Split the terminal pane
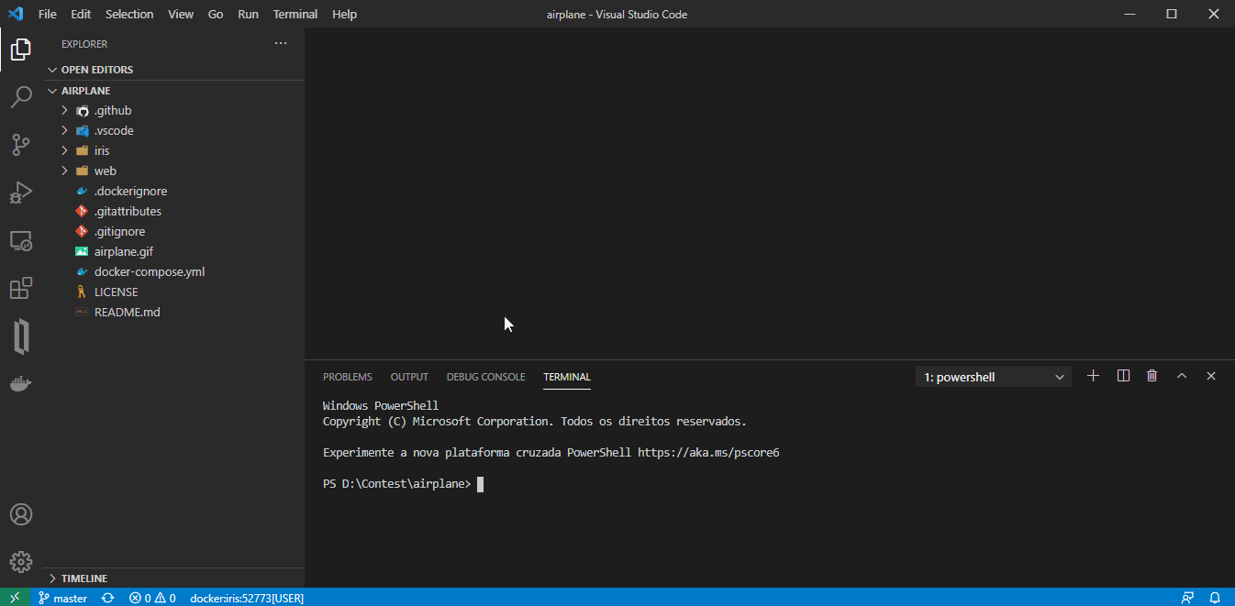The image size is (1235, 606). pyautogui.click(x=1123, y=376)
